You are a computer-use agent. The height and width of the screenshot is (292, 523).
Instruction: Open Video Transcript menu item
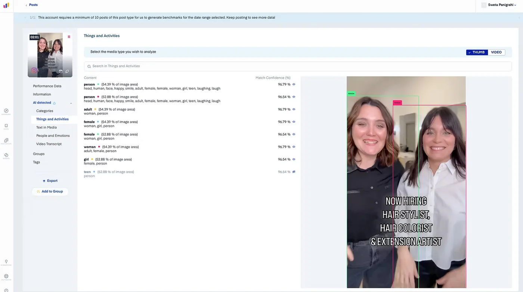pos(49,144)
